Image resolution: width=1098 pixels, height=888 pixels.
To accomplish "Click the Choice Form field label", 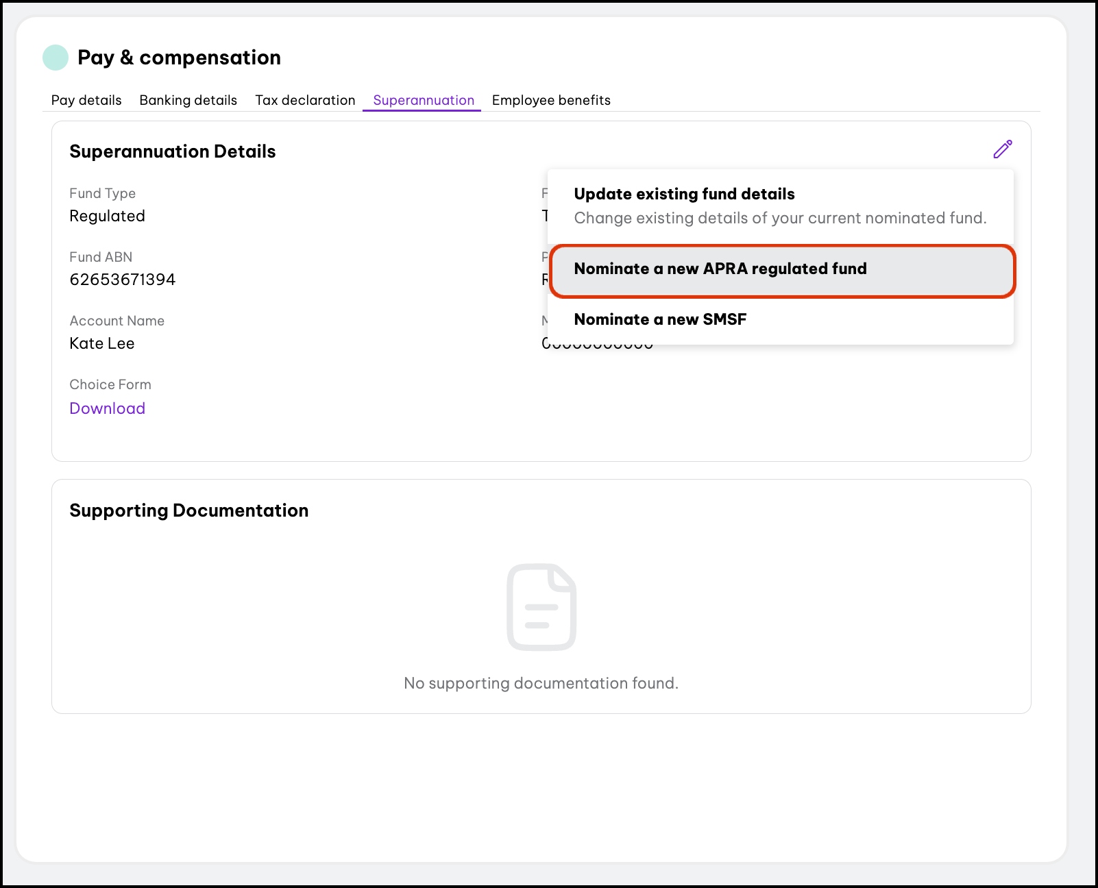I will click(x=110, y=384).
